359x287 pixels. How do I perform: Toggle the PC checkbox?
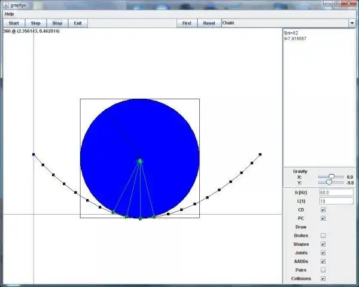pyautogui.click(x=323, y=218)
